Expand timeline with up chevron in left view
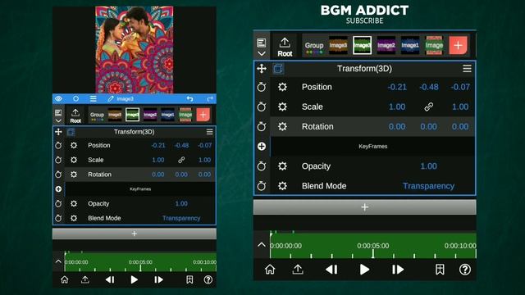This screenshot has width=525, height=295. [58, 261]
